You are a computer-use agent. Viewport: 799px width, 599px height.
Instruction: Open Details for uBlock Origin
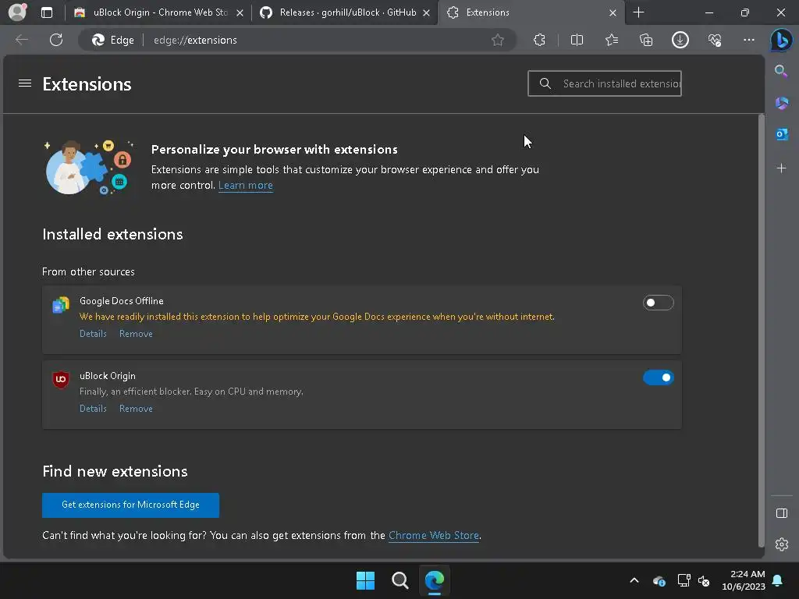click(x=93, y=409)
